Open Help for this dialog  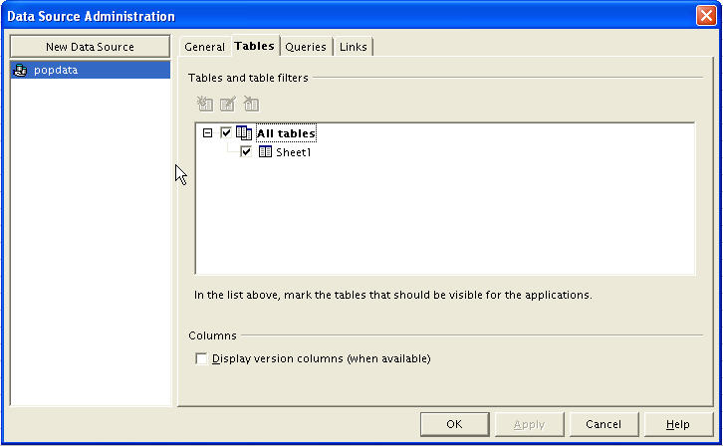click(678, 424)
